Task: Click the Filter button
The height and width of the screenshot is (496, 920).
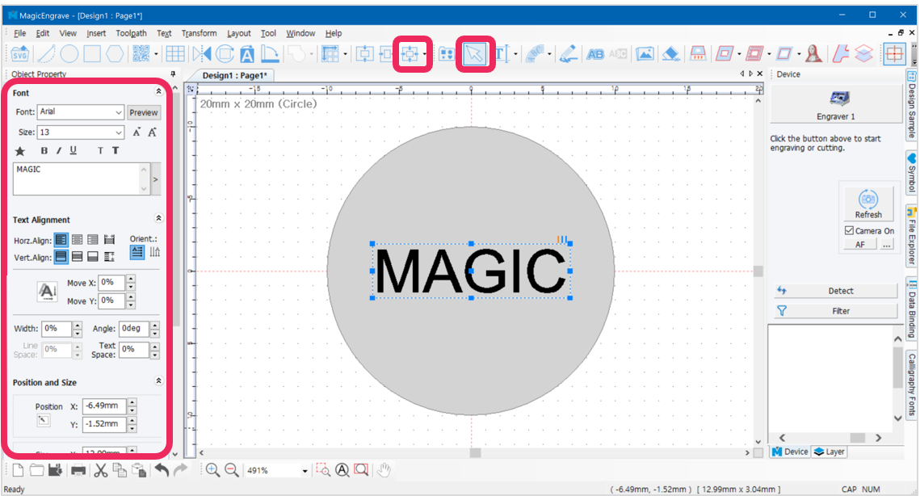Action: pos(835,310)
